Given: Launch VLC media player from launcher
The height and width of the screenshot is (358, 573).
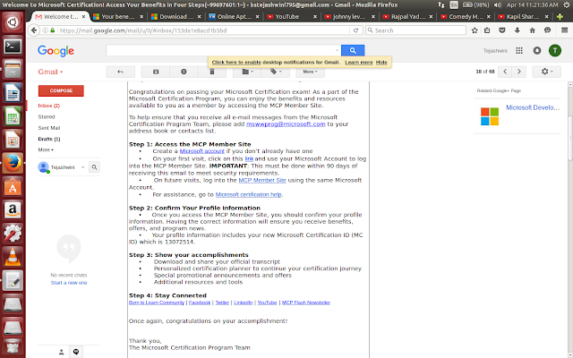Looking at the screenshot, I should (x=13, y=257).
